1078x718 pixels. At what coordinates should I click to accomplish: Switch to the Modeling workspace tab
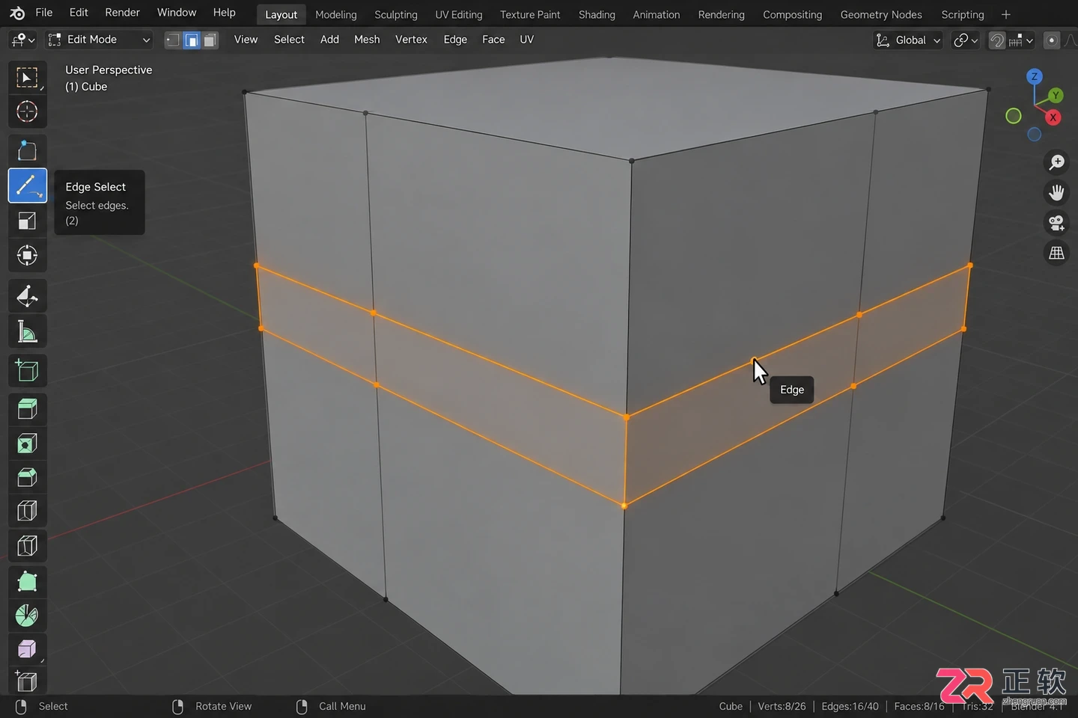[x=336, y=15]
